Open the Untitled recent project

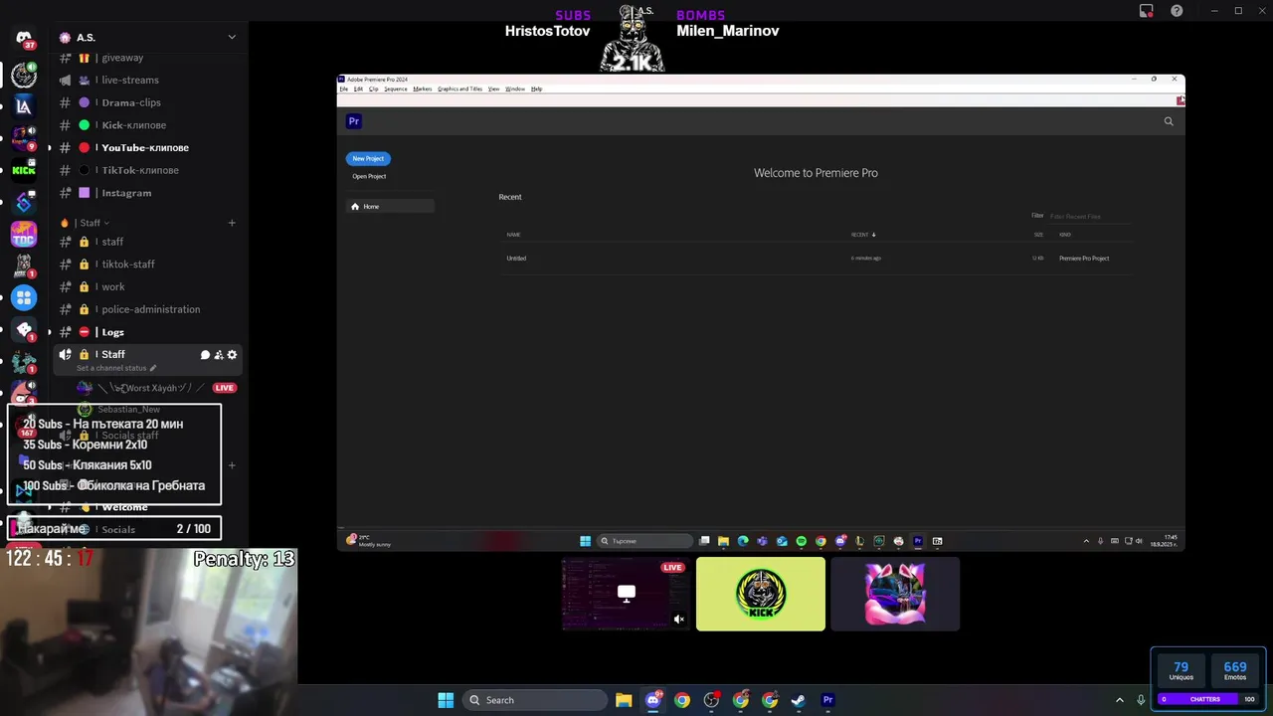[516, 259]
